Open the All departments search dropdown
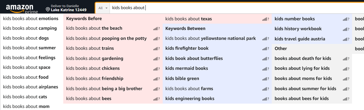This screenshot has height=110, width=364. point(103,8)
